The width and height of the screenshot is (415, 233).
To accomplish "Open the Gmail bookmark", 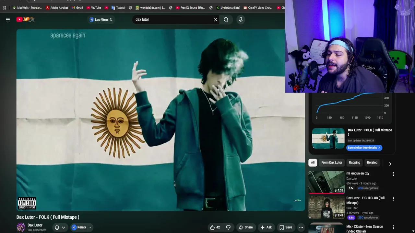I will pos(77,8).
